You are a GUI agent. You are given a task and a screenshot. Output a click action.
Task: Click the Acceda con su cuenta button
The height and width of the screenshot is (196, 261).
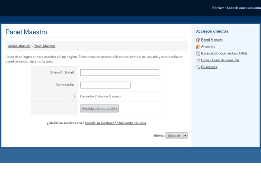99,108
